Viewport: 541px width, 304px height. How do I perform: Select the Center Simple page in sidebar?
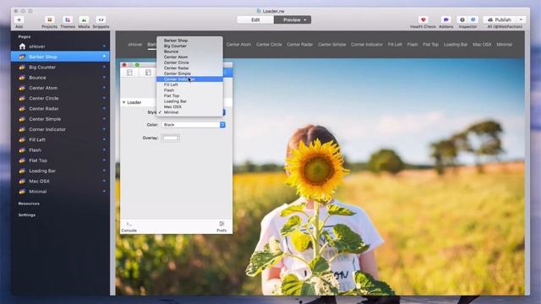(x=60, y=119)
